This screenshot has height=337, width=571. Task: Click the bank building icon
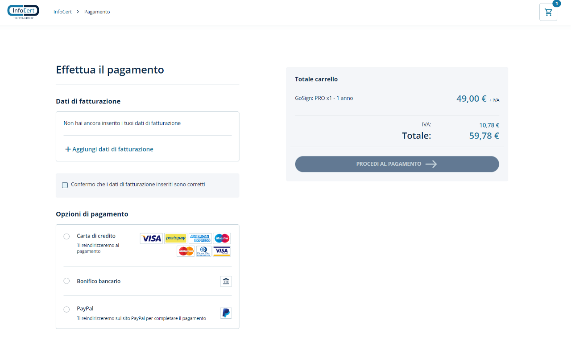(226, 281)
